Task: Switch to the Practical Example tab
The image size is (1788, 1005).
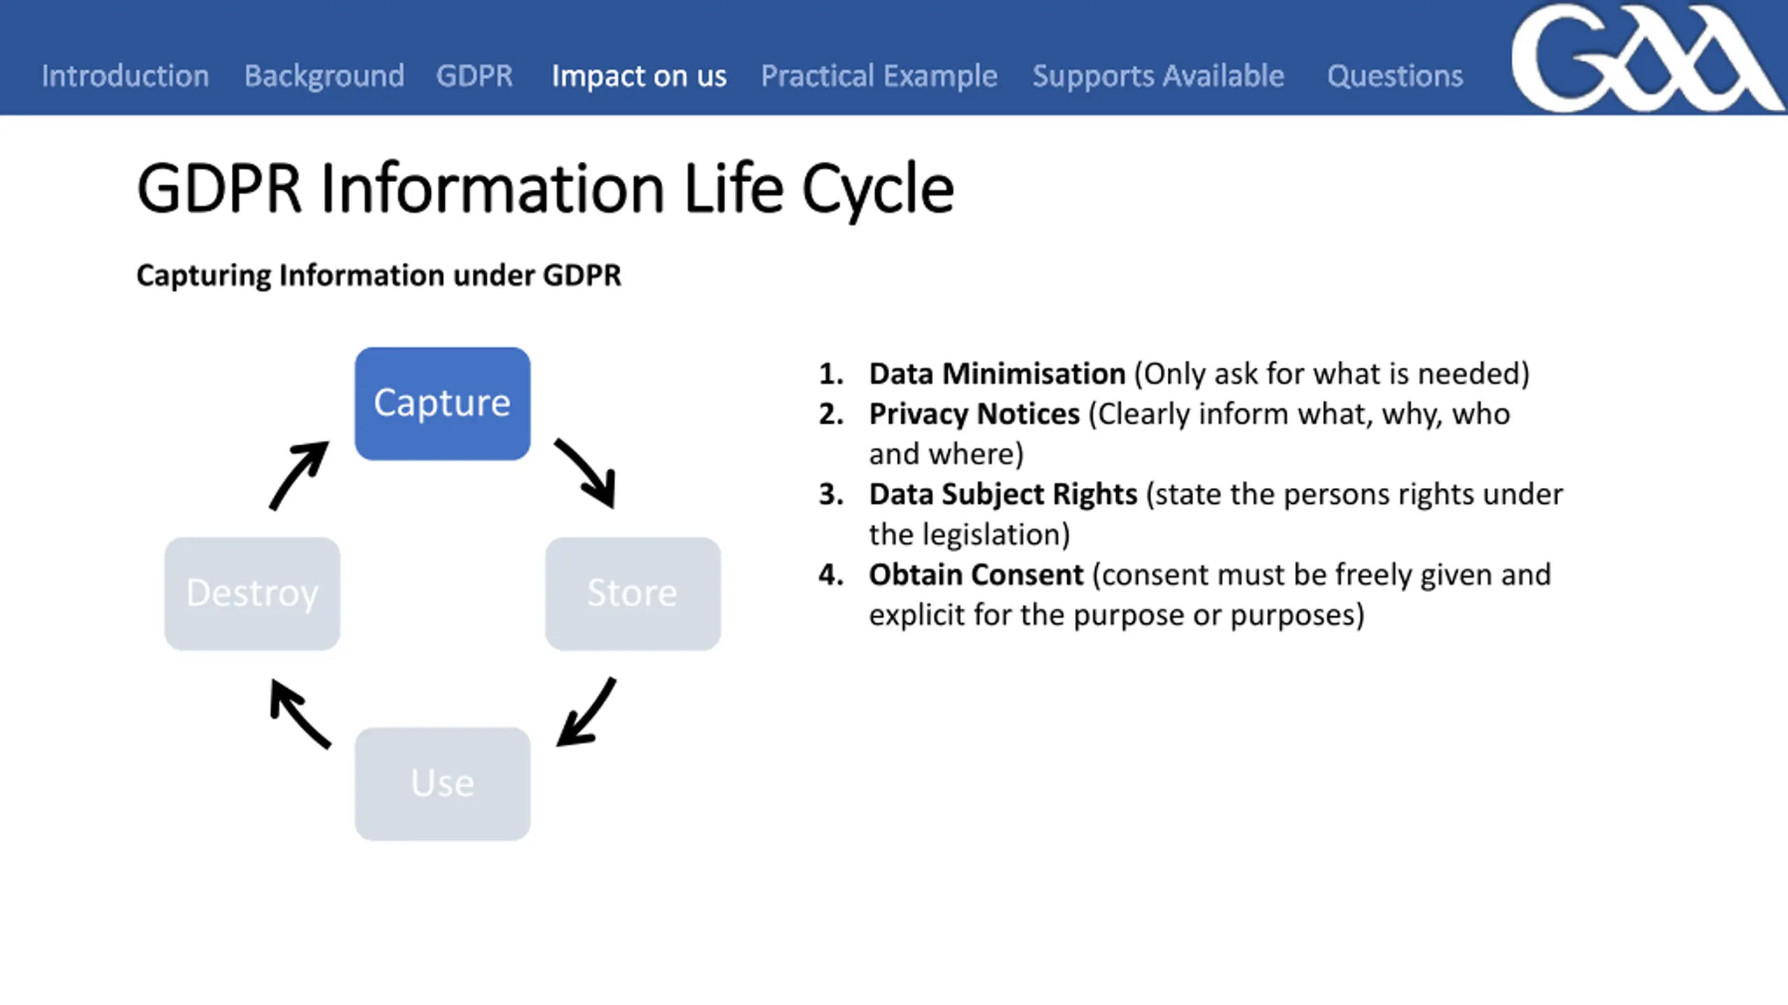Action: pos(879,75)
